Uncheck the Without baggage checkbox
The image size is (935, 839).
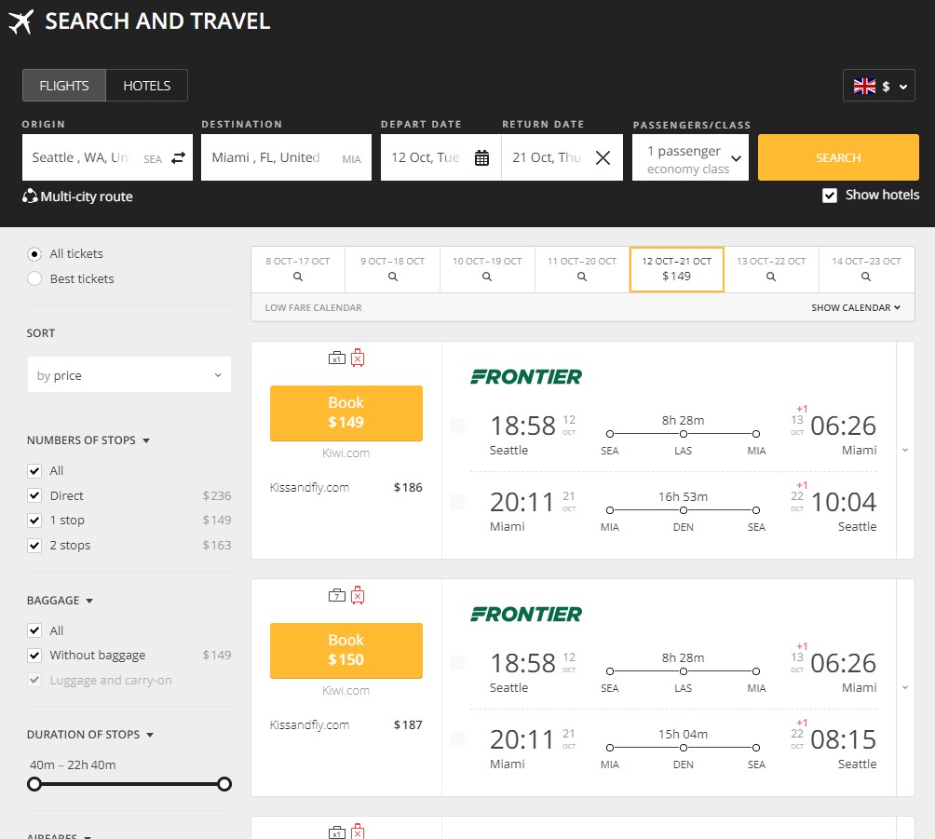pyautogui.click(x=34, y=655)
